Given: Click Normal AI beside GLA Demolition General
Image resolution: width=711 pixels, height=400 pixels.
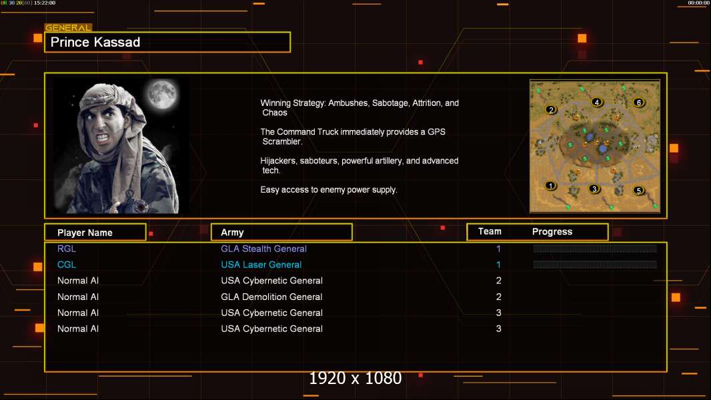Looking at the screenshot, I should pyautogui.click(x=78, y=297).
